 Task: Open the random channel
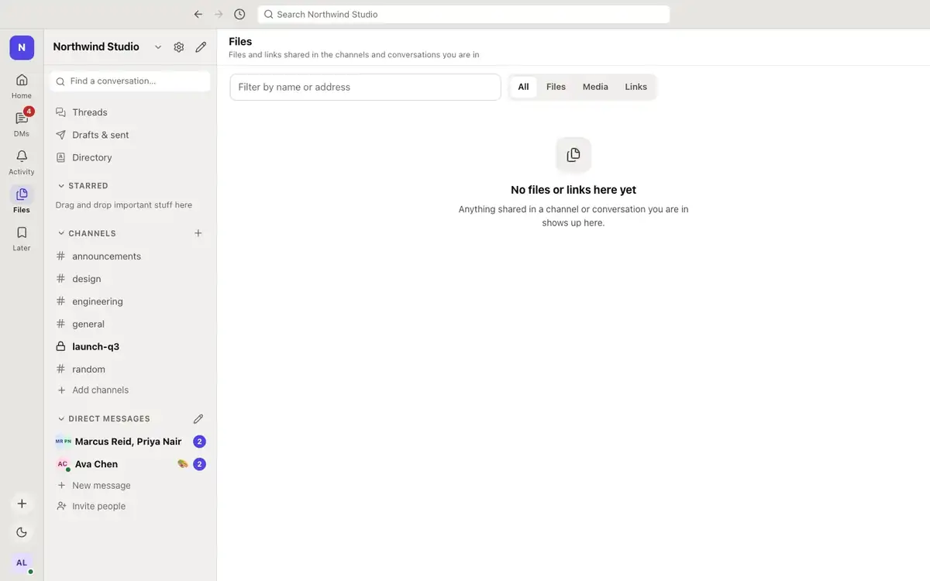tap(130, 369)
